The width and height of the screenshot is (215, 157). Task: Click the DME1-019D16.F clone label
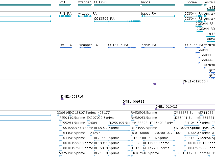(x=195, y=81)
